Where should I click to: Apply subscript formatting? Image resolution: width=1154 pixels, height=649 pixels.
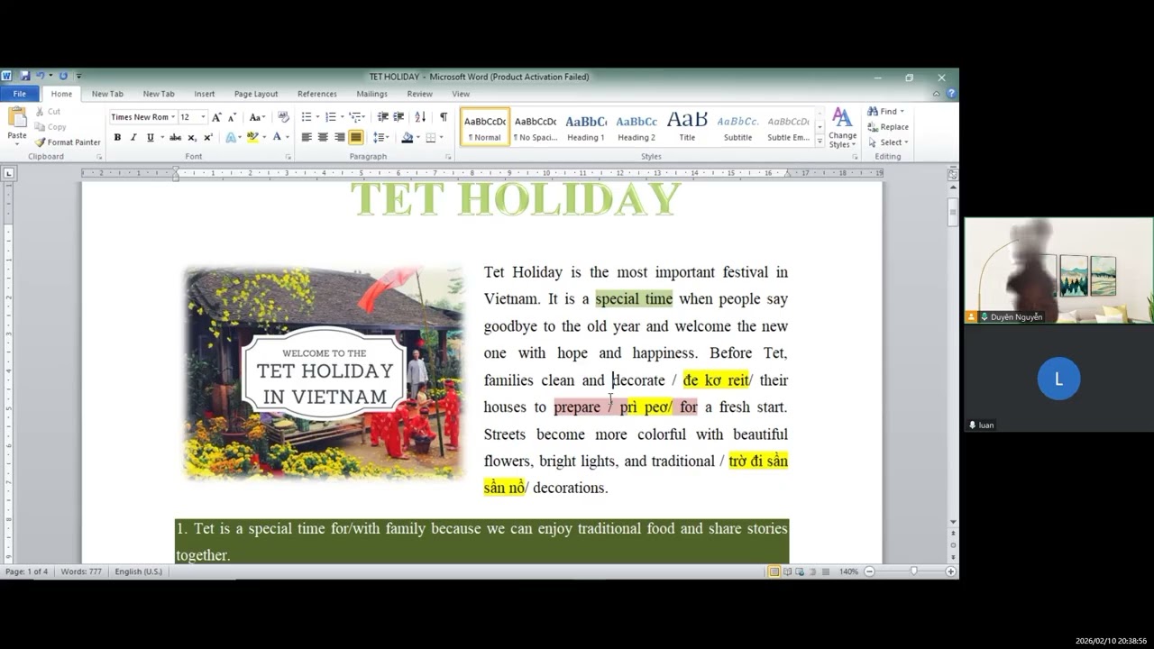(192, 137)
